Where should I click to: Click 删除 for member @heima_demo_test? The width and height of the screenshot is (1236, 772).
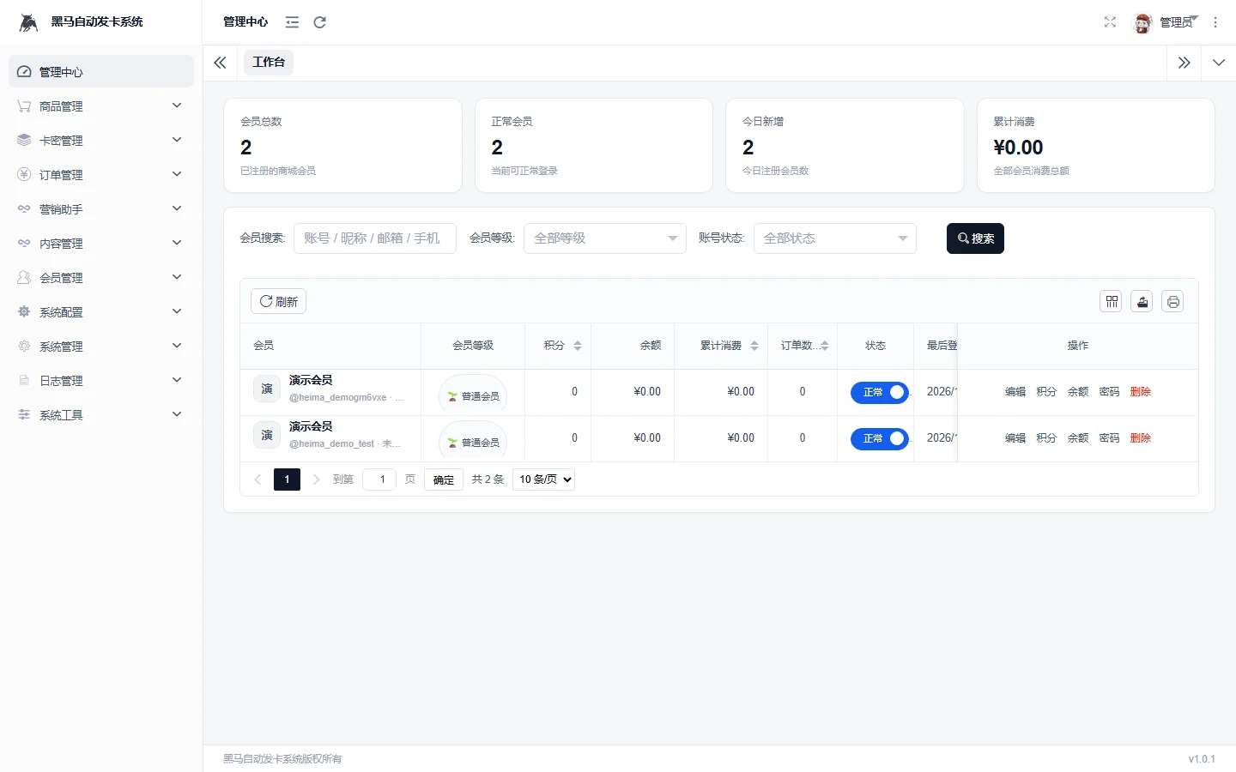[1141, 438]
